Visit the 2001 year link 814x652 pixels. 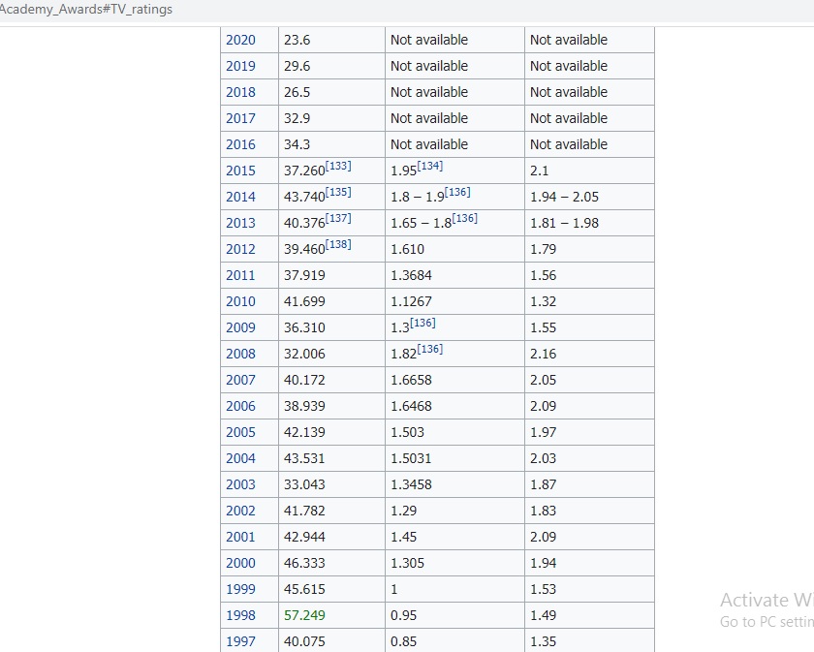240,538
